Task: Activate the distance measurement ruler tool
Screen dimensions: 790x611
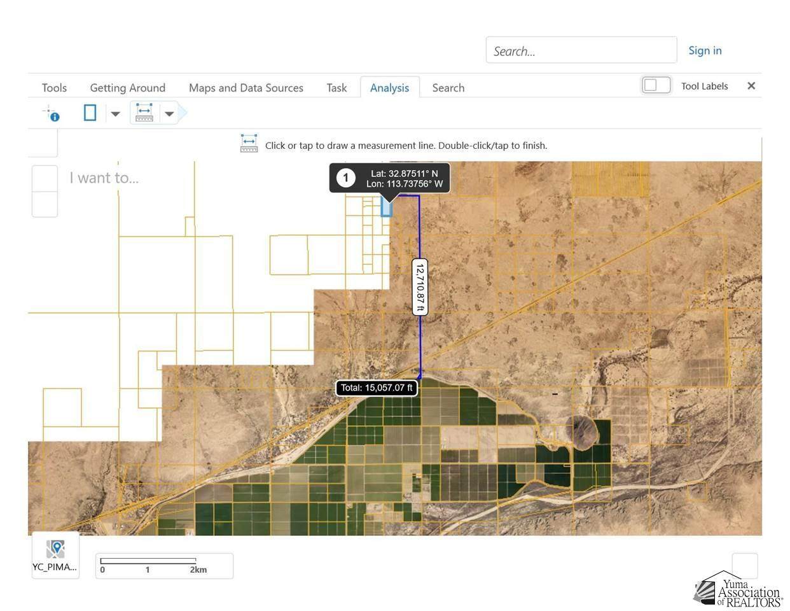Action: [144, 113]
